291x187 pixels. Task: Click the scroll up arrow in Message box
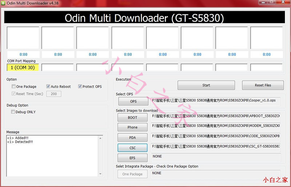(100, 138)
